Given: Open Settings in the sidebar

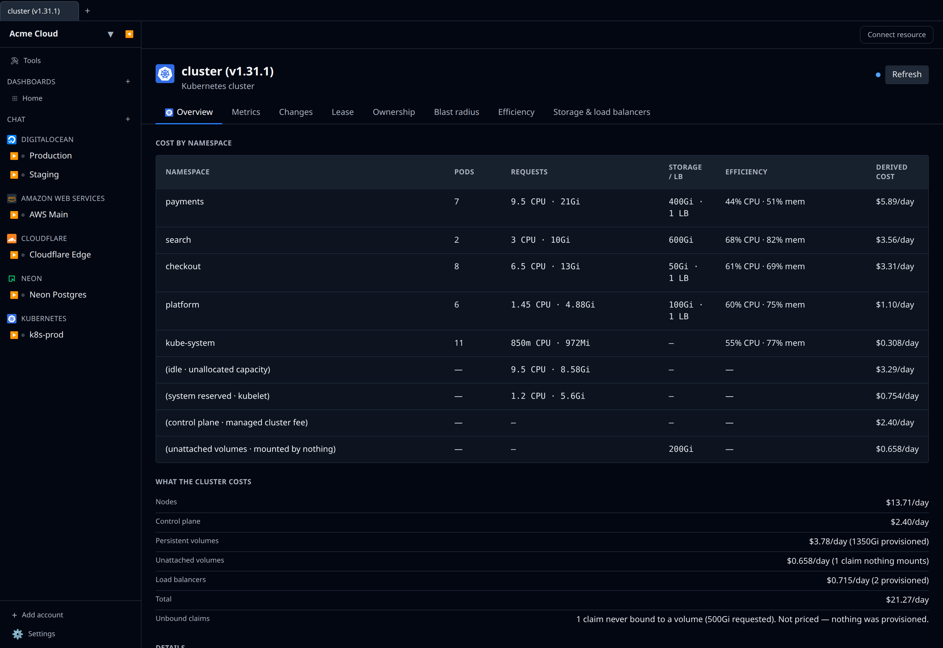Looking at the screenshot, I should (x=42, y=634).
